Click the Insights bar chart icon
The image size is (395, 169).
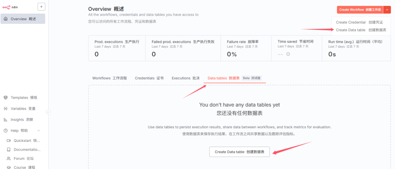coord(5,120)
